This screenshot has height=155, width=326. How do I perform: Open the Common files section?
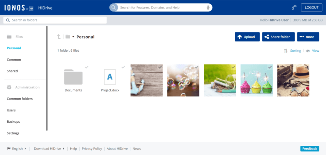coord(14,59)
